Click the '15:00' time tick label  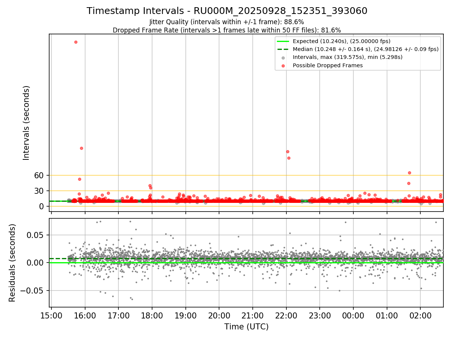click(51, 315)
